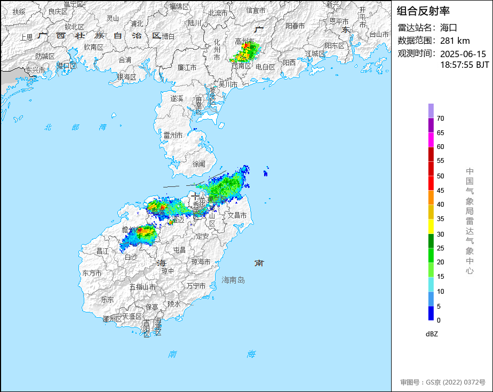The height and width of the screenshot is (392, 493).
Task: Click the 阳春市 map label
Action: (x=295, y=26)
